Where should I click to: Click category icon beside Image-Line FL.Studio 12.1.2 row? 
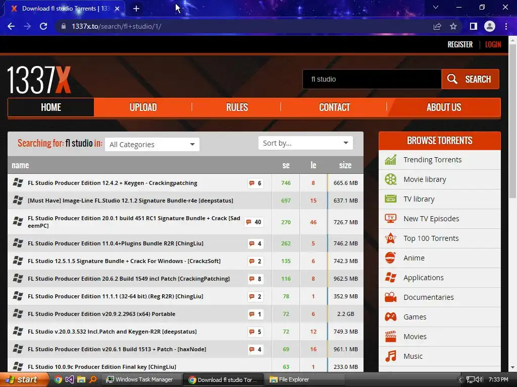coord(18,200)
